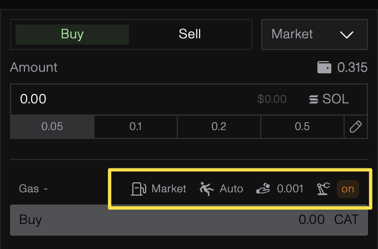Viewport: 378px width, 249px height.
Task: Pick the 0.5 preset amount
Action: click(302, 127)
